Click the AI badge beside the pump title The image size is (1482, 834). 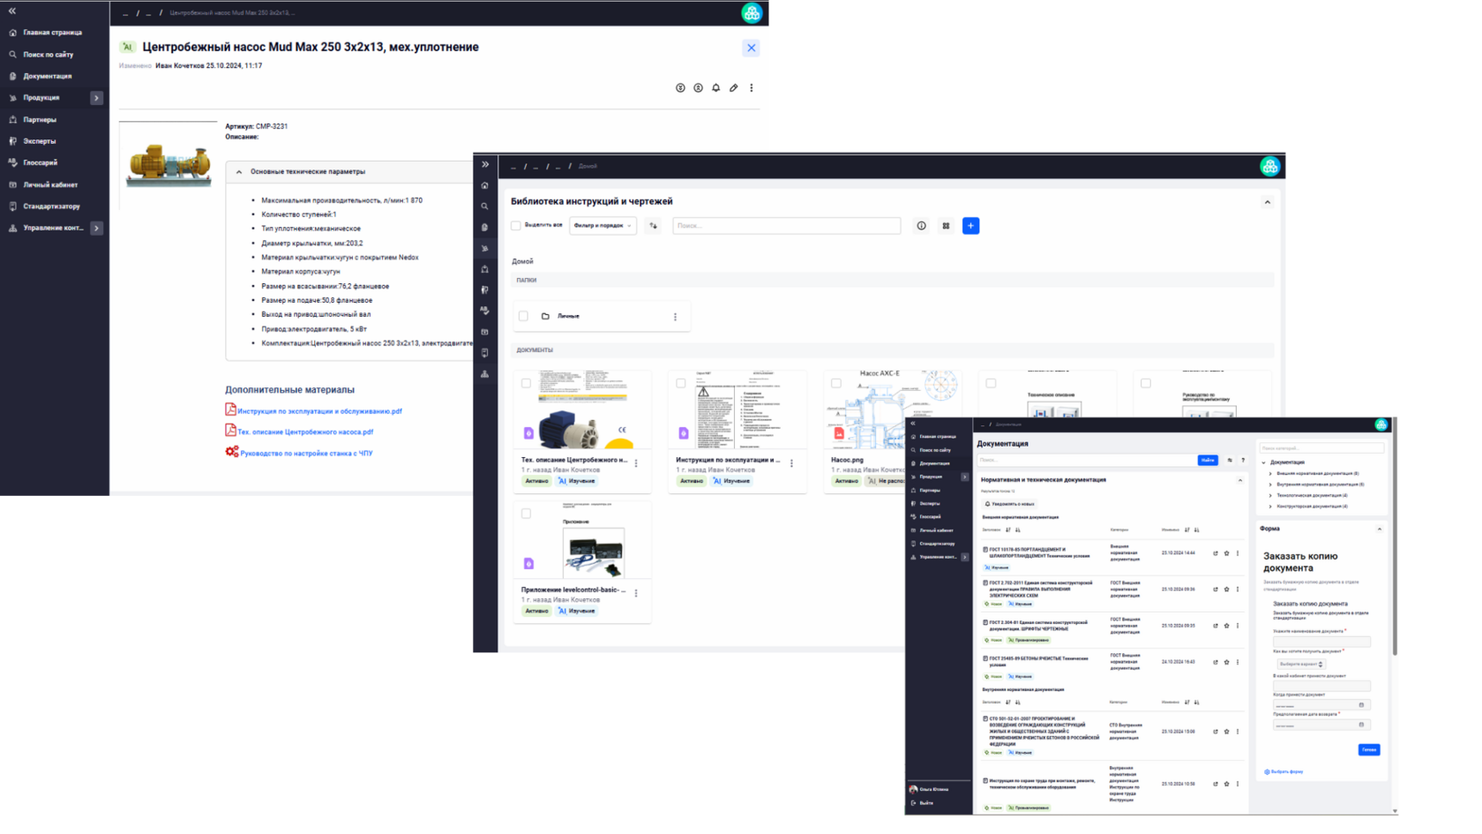(127, 48)
